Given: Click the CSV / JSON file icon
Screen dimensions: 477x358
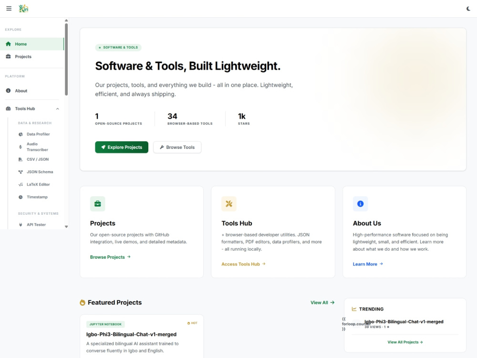Looking at the screenshot, I should pos(21,159).
